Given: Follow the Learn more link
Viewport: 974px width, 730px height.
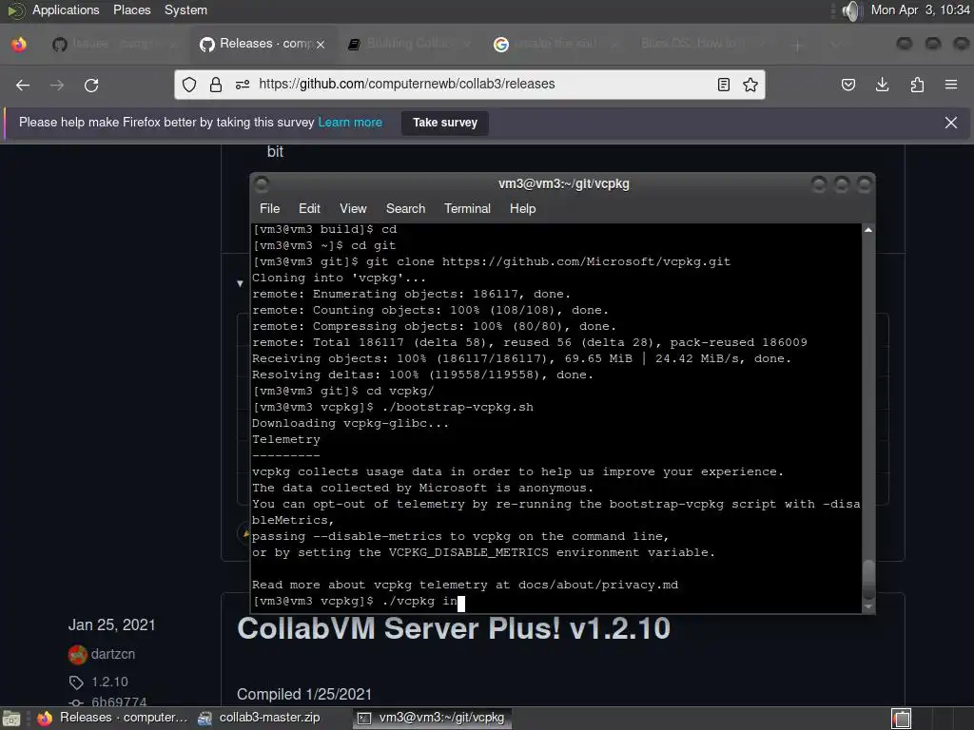Looking at the screenshot, I should click(350, 123).
